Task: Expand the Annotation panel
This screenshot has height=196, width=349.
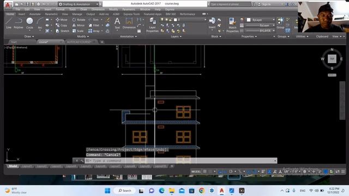Action: tap(129, 36)
